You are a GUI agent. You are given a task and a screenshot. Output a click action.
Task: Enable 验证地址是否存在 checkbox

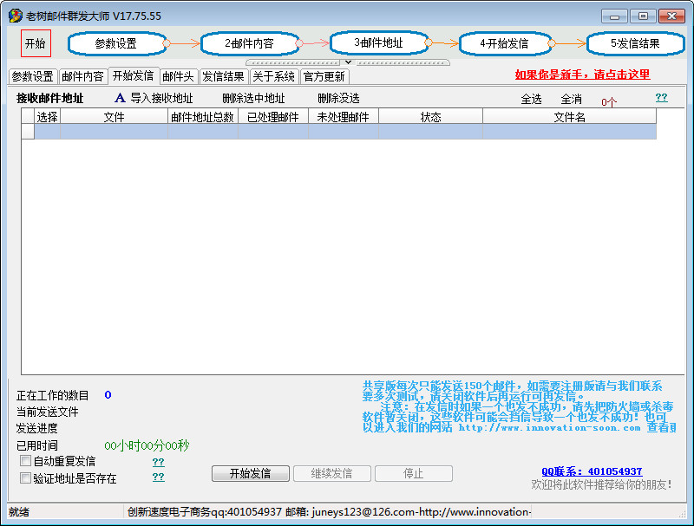pos(25,477)
